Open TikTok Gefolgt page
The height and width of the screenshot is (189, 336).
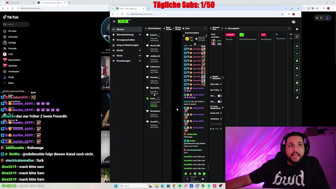(12, 43)
